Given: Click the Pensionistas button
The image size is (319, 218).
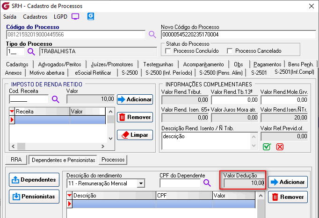Looking at the screenshot, I should click(34, 197).
